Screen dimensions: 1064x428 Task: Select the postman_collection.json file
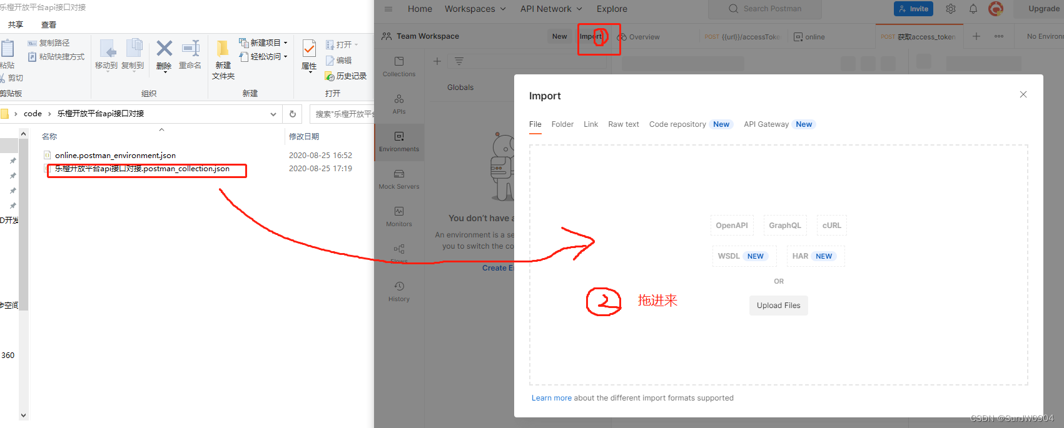[x=142, y=169]
